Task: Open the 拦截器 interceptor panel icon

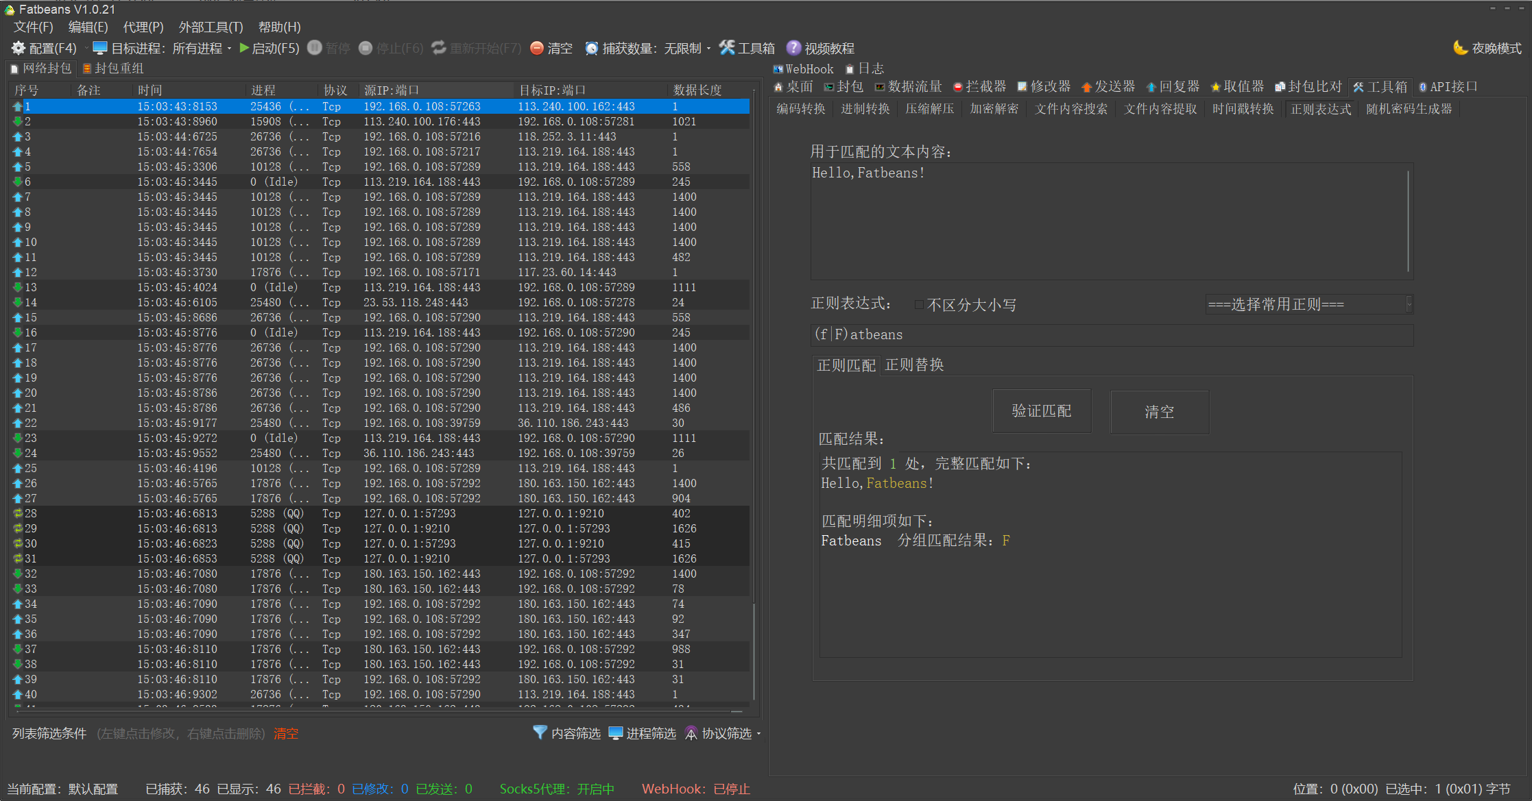Action: pyautogui.click(x=981, y=86)
